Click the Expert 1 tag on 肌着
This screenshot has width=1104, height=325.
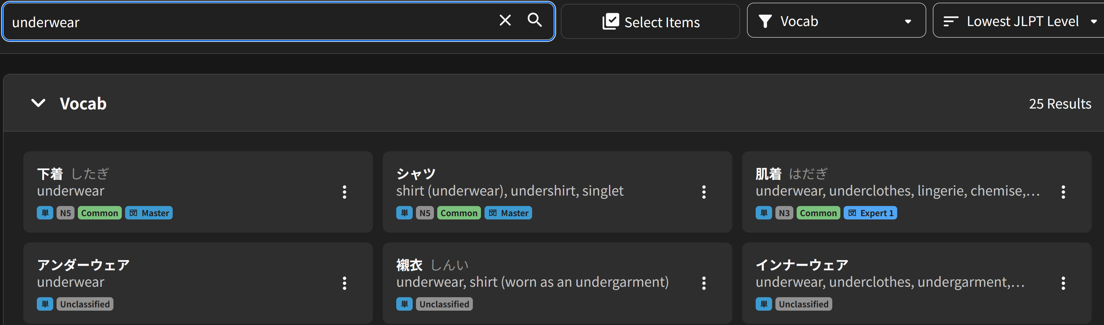tap(870, 213)
